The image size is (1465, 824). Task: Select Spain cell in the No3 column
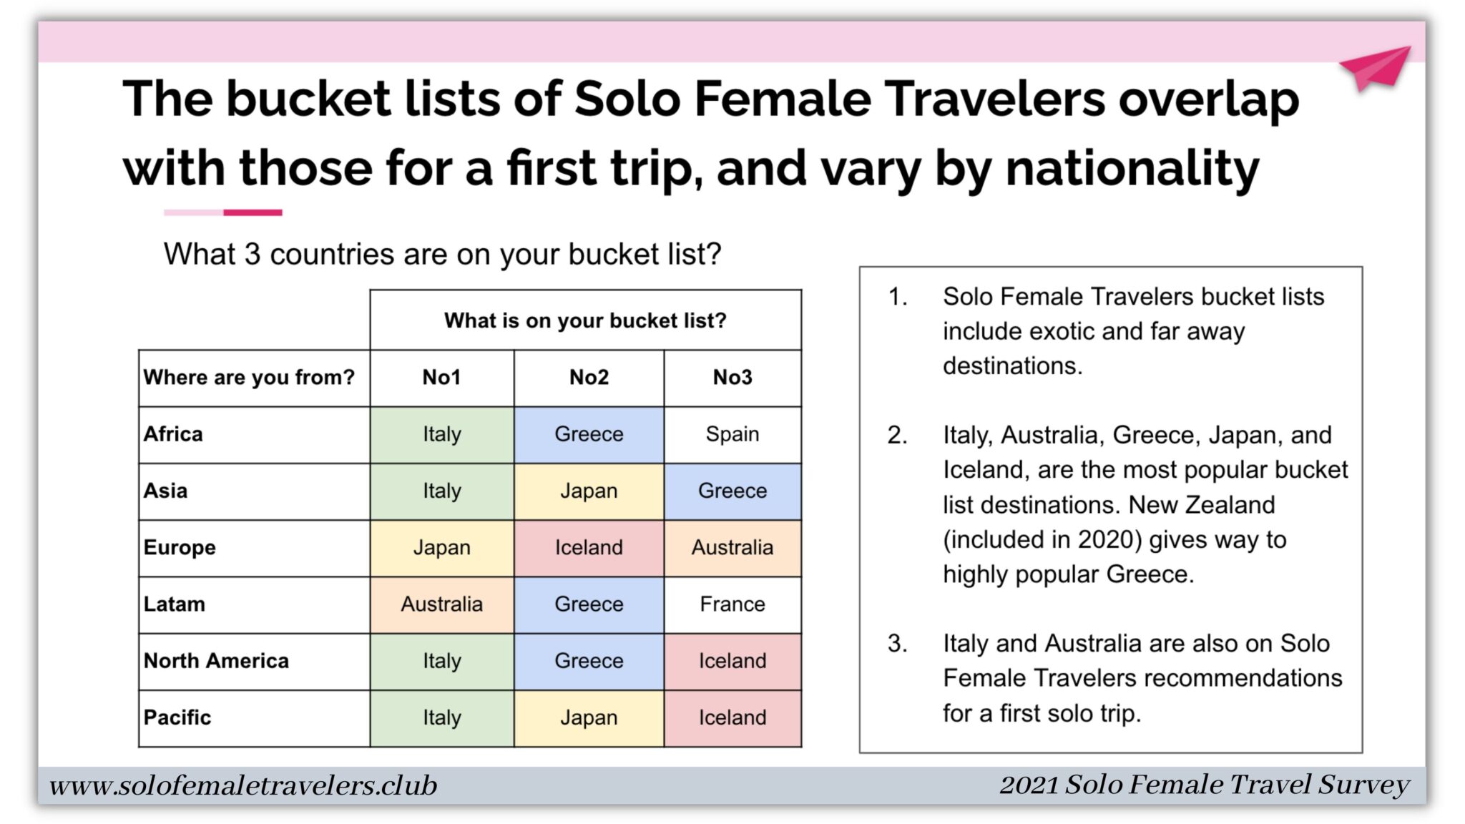point(732,435)
